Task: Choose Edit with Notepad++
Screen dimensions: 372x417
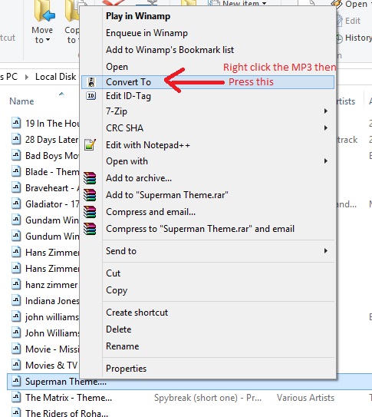Action: point(148,145)
